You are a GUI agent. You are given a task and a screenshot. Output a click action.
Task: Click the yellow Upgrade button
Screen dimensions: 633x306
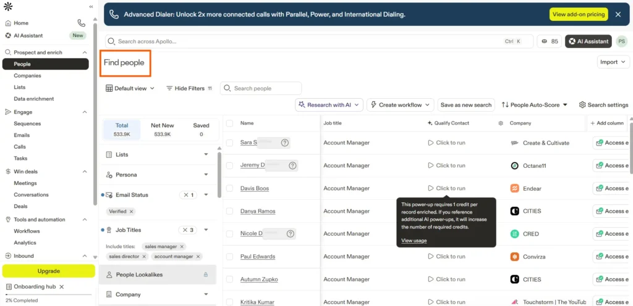[48, 271]
